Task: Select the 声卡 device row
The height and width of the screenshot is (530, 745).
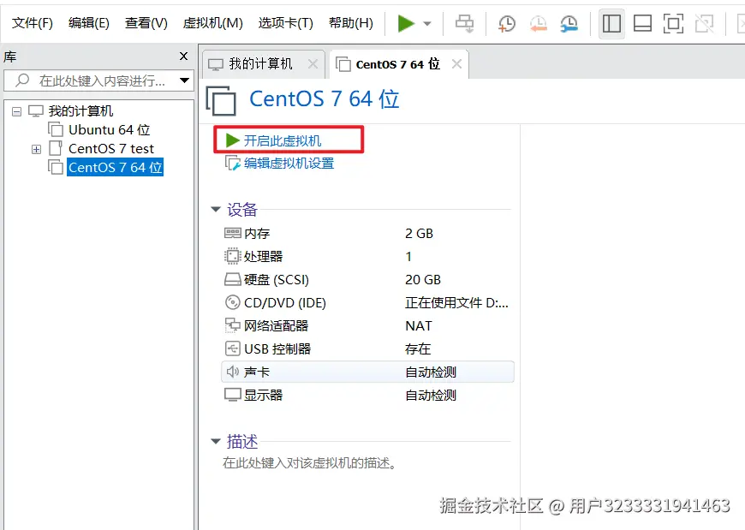Action: pos(367,372)
